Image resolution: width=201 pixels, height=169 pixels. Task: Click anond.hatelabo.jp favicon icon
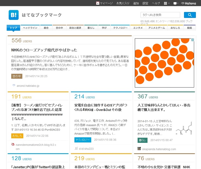14,85
